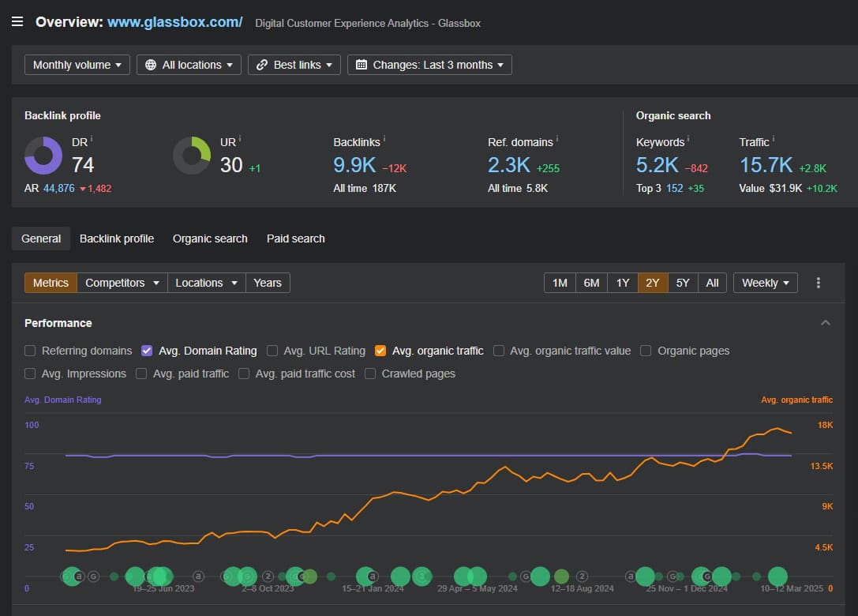Screen dimensions: 858x616
Task: Open the hamburger main menu
Action: pos(17,21)
